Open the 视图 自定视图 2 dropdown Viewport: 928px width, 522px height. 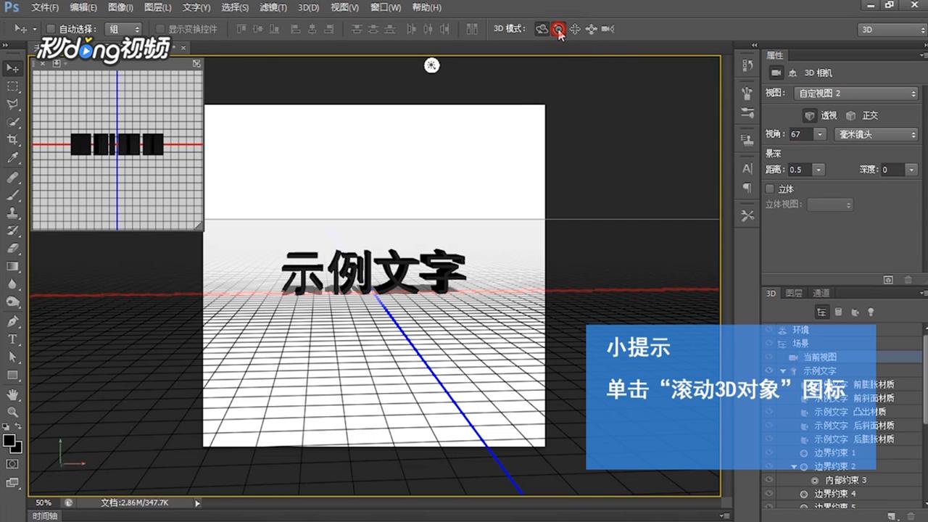pos(857,94)
